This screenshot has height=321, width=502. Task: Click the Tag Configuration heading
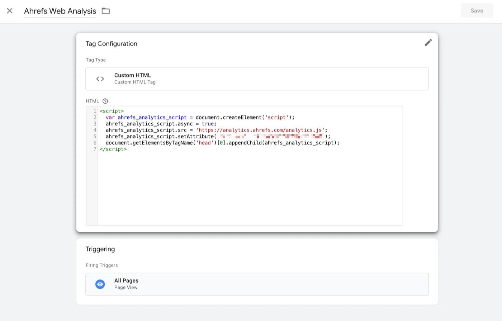click(112, 44)
